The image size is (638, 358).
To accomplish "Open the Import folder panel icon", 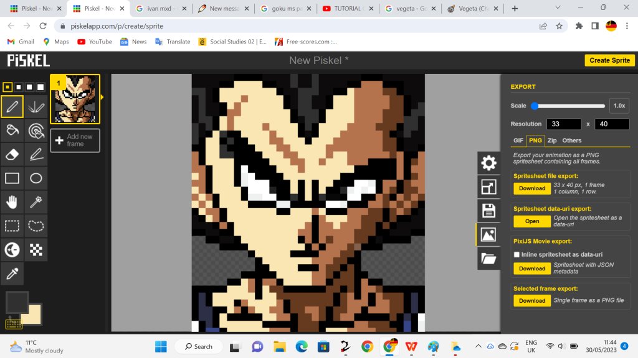I will (x=488, y=259).
